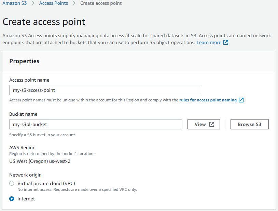Click the Properties section header
The width and height of the screenshot is (278, 211).
(24, 61)
